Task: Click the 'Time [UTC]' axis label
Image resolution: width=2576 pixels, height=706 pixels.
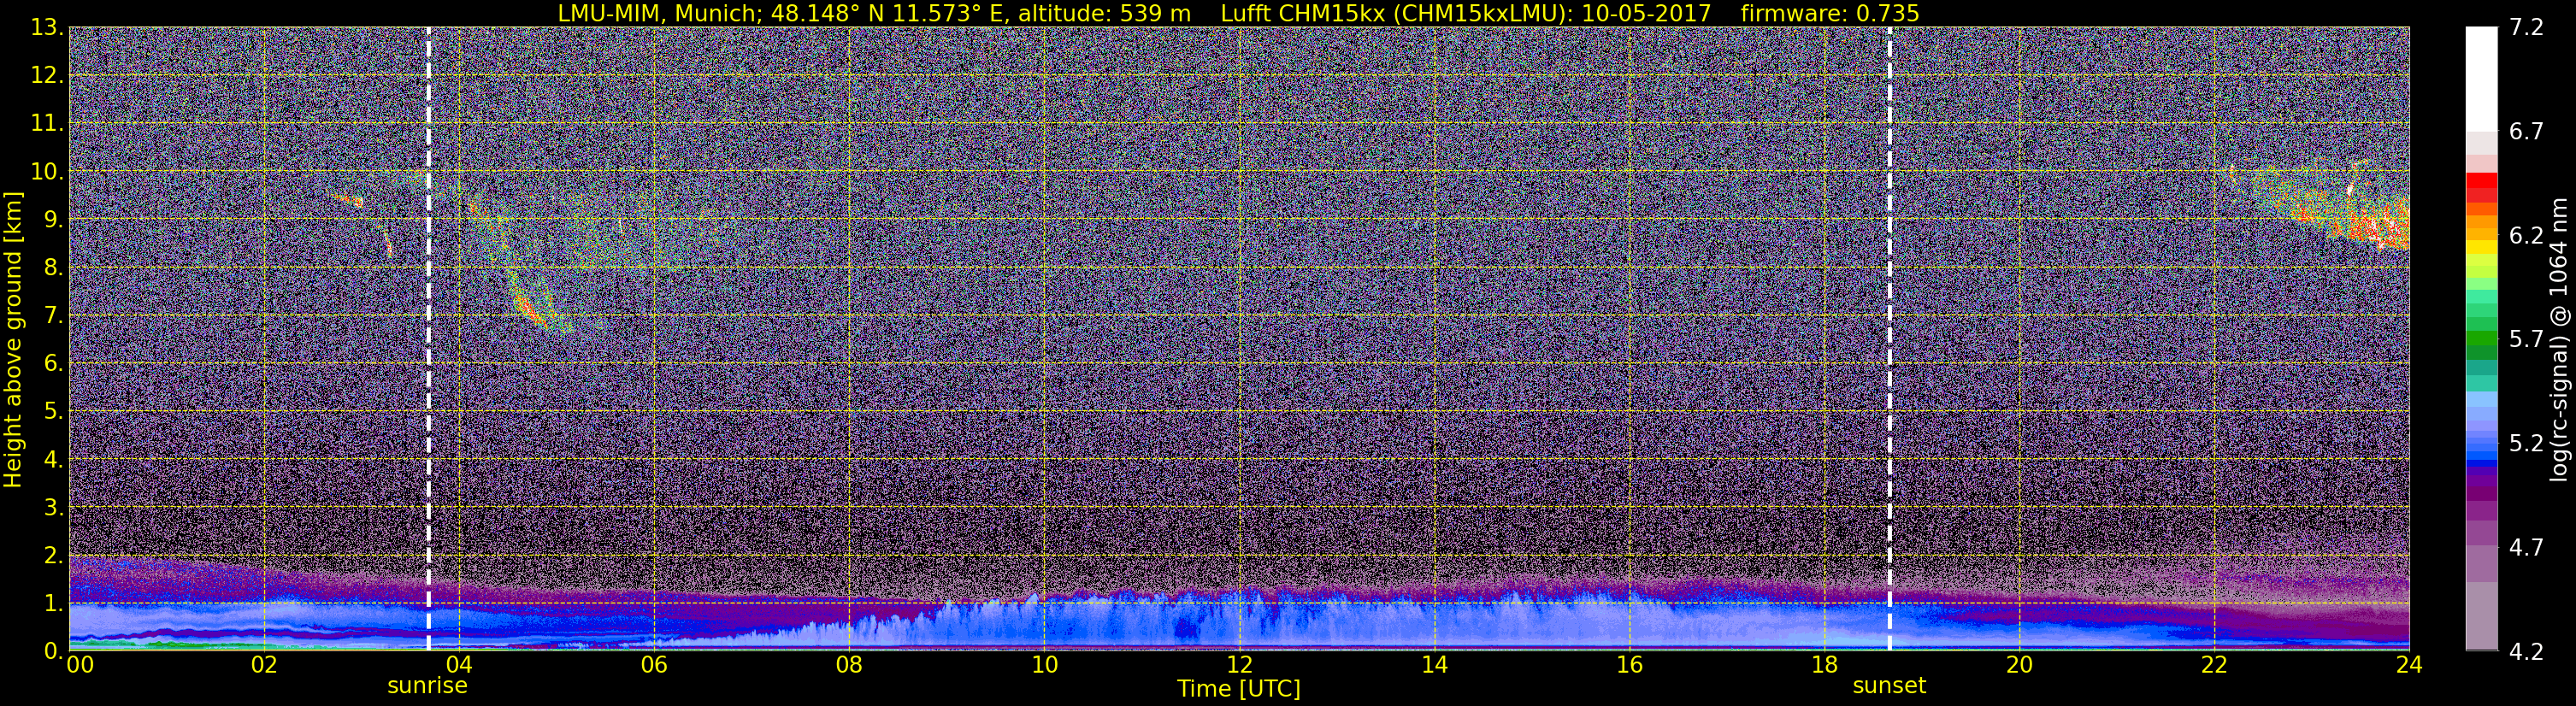Action: tap(1238, 689)
